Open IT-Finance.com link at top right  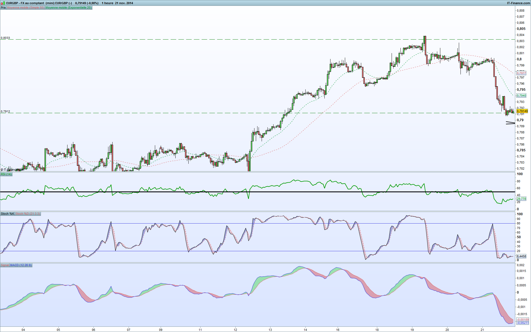click(x=518, y=3)
